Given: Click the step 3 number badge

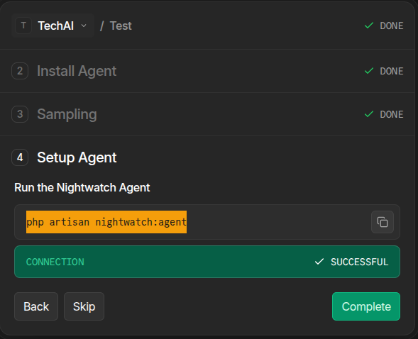Looking at the screenshot, I should [20, 114].
